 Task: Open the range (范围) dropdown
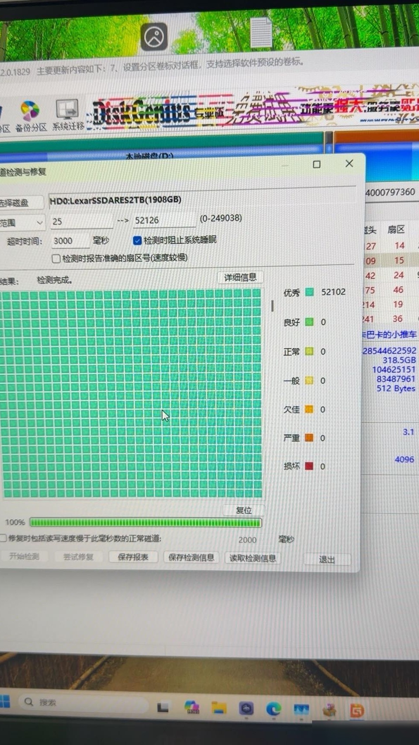(22, 222)
